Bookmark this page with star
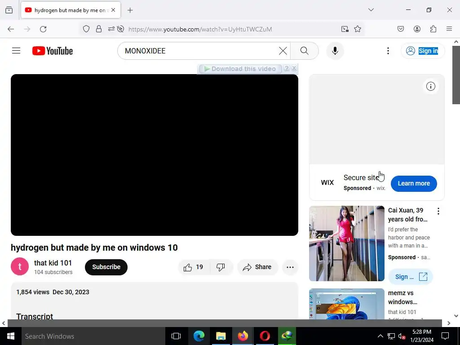The width and height of the screenshot is (460, 345). click(x=357, y=29)
